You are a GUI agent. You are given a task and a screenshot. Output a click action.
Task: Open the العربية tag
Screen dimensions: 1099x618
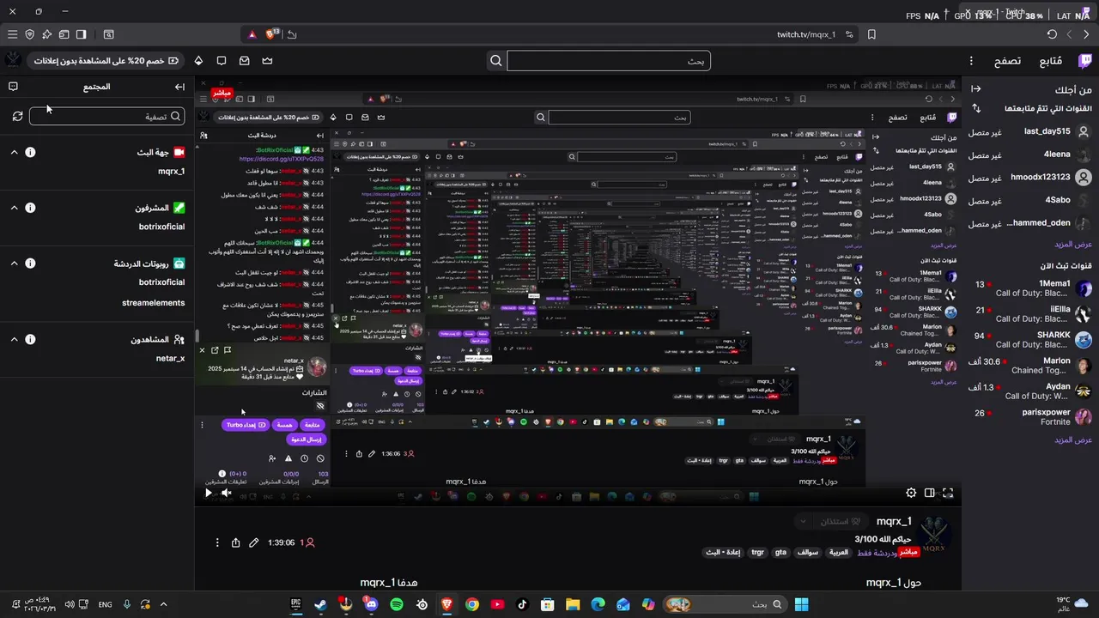(x=839, y=552)
